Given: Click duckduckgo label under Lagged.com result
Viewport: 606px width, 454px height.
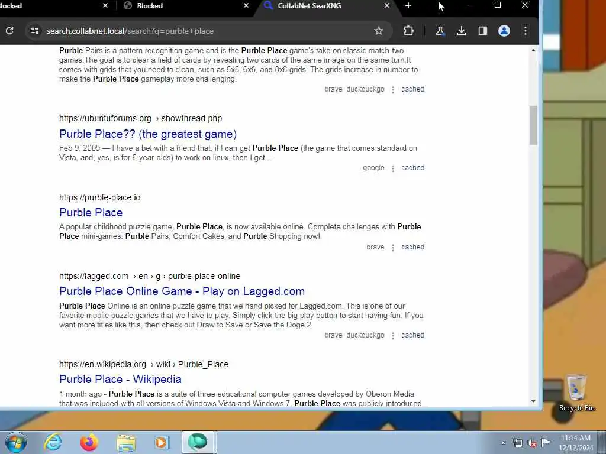Looking at the screenshot, I should [x=365, y=335].
